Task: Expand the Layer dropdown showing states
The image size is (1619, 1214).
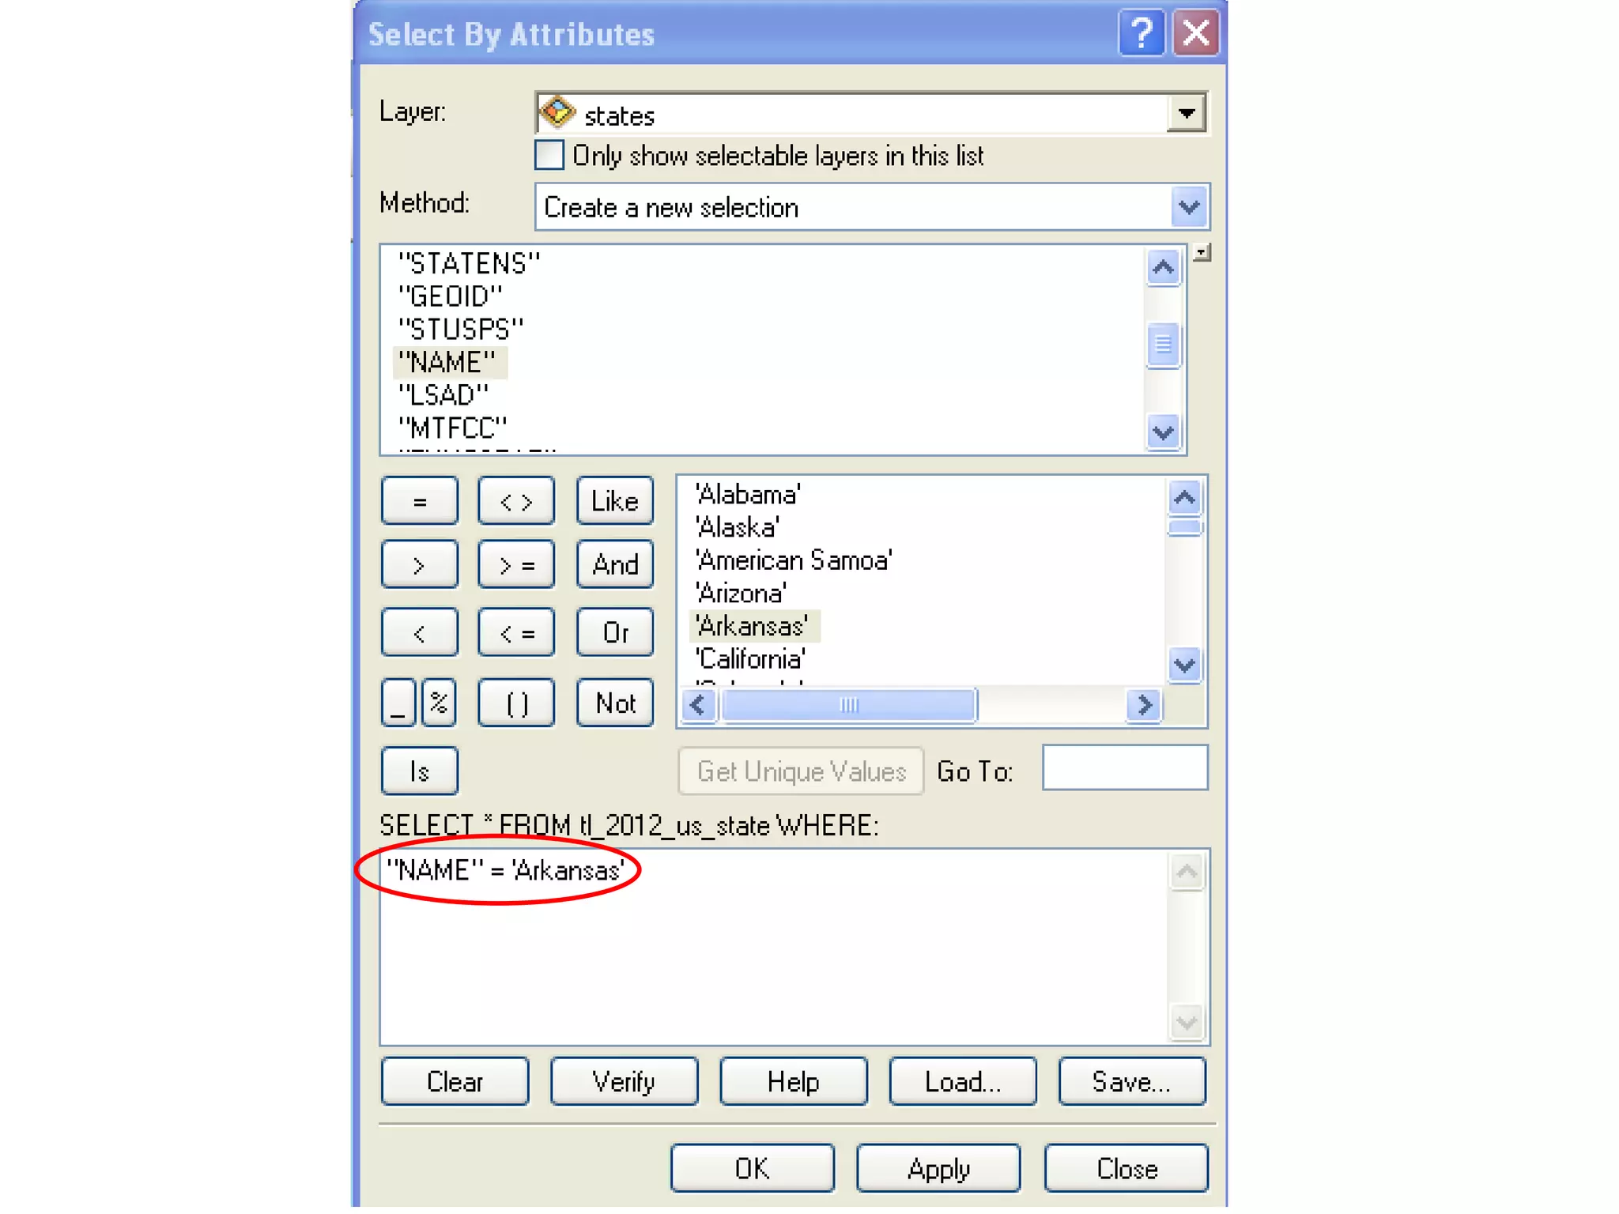Action: [1186, 113]
